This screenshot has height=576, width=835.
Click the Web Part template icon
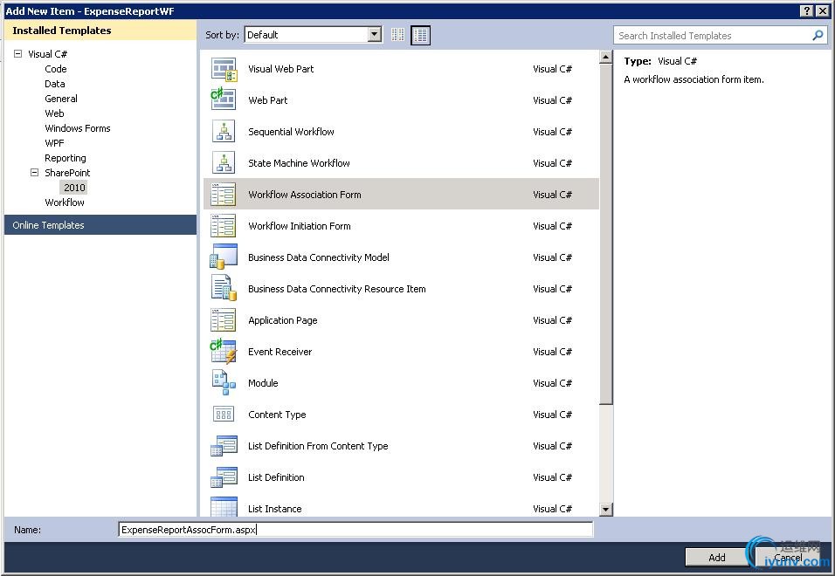pyautogui.click(x=224, y=100)
